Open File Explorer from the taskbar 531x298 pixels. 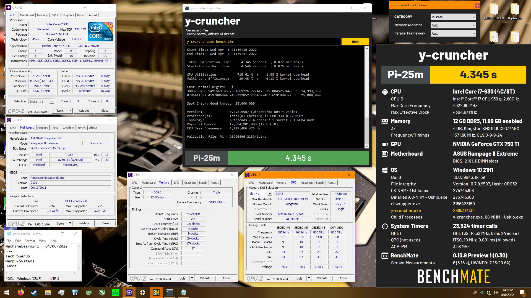point(48,292)
